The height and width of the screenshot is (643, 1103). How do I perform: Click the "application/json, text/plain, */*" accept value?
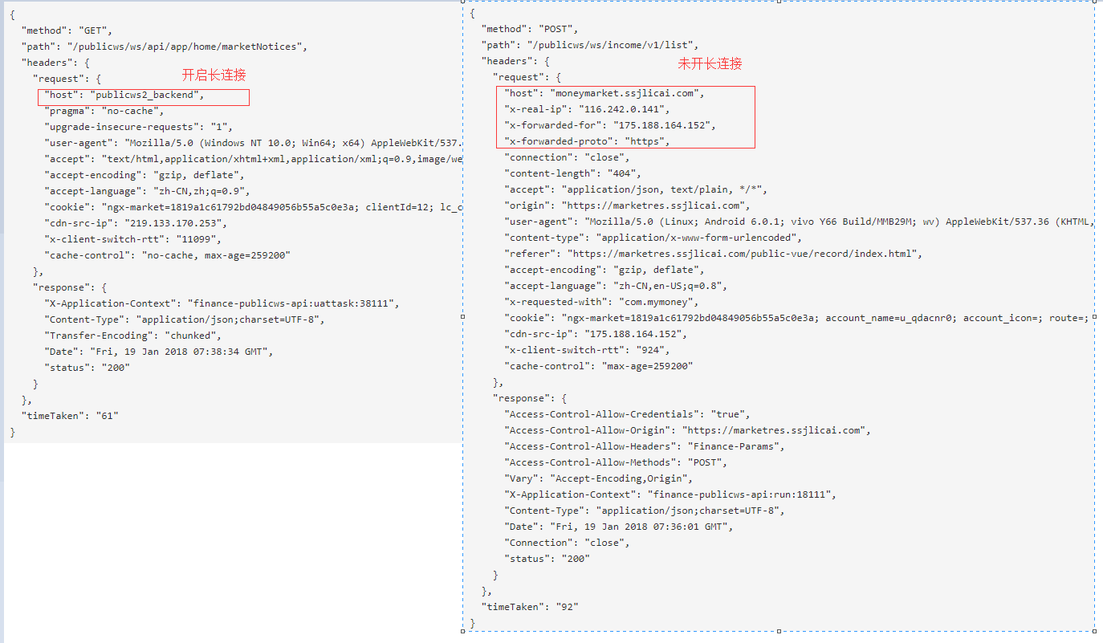click(661, 189)
